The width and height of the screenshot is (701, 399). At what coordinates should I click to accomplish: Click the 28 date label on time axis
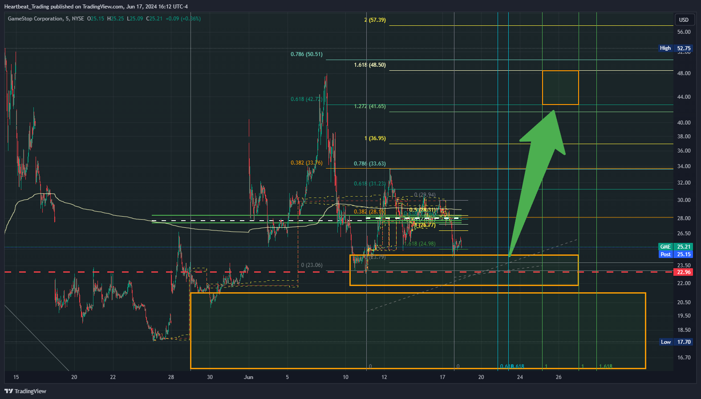coord(171,377)
